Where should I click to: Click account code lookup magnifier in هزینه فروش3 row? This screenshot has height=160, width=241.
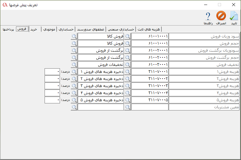coord(128,86)
